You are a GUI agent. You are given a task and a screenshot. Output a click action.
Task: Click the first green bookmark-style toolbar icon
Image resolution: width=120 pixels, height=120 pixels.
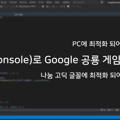tap(61, 7)
